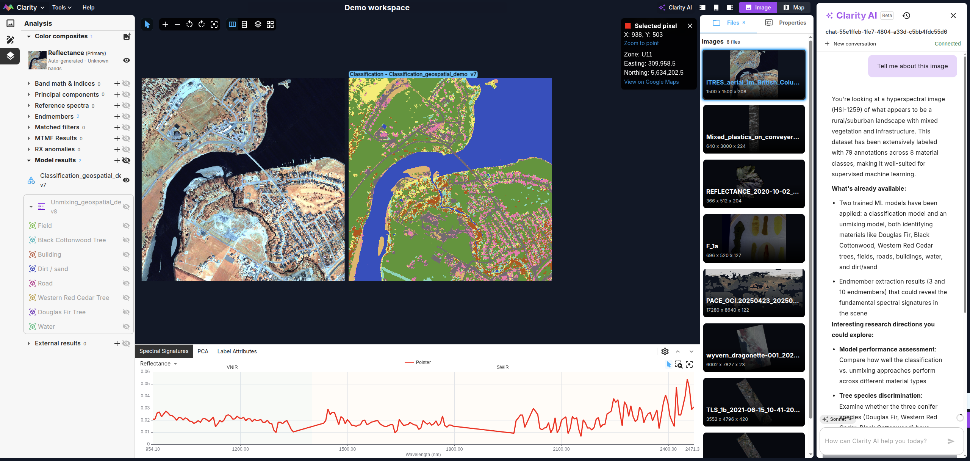The width and height of the screenshot is (970, 461).
Task: Click add color composite icon
Action: 127,36
